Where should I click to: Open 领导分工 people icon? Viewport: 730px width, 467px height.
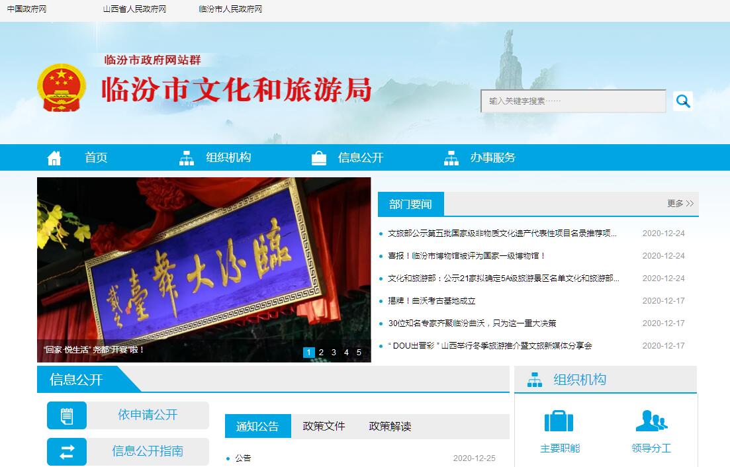(651, 421)
